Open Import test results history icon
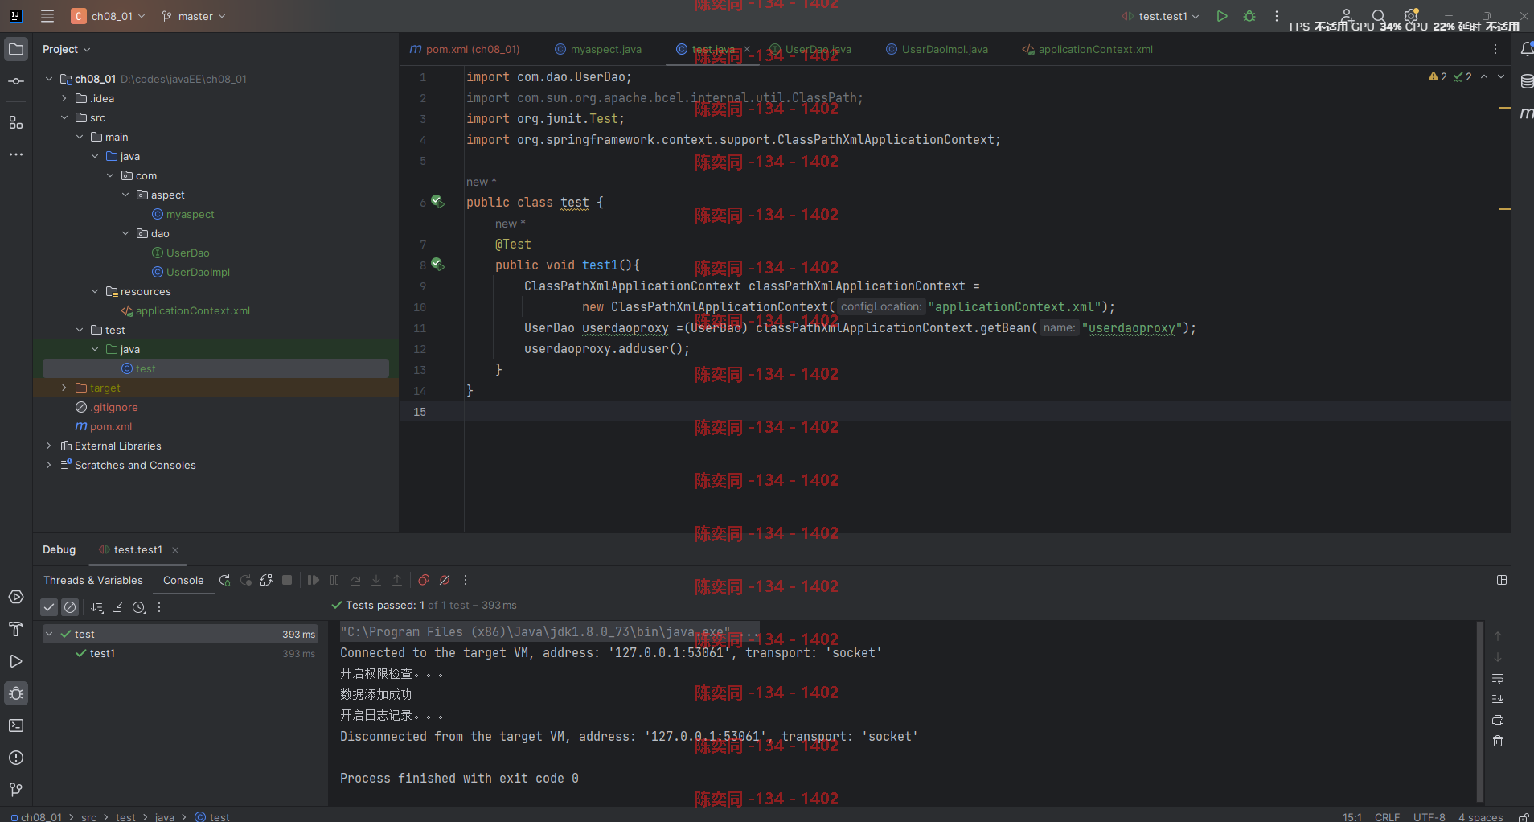1534x822 pixels. pos(139,607)
